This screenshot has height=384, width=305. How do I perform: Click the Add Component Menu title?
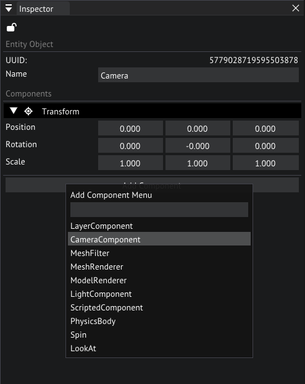point(111,195)
